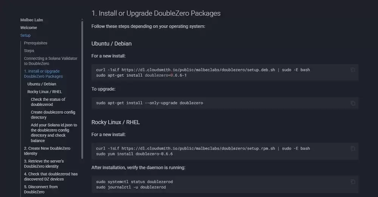Open Create doublezero config directory entry
Viewport: 378px width, 197px height.
53,115
